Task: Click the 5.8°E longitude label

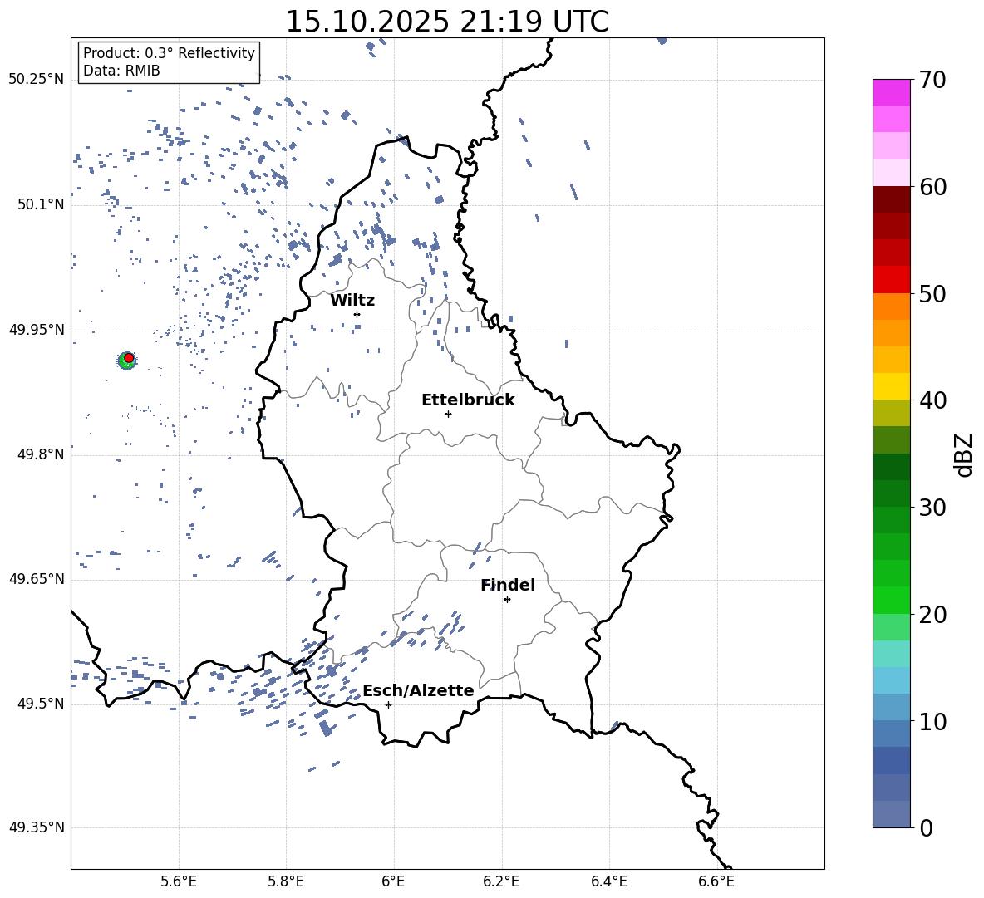Action: (286, 881)
